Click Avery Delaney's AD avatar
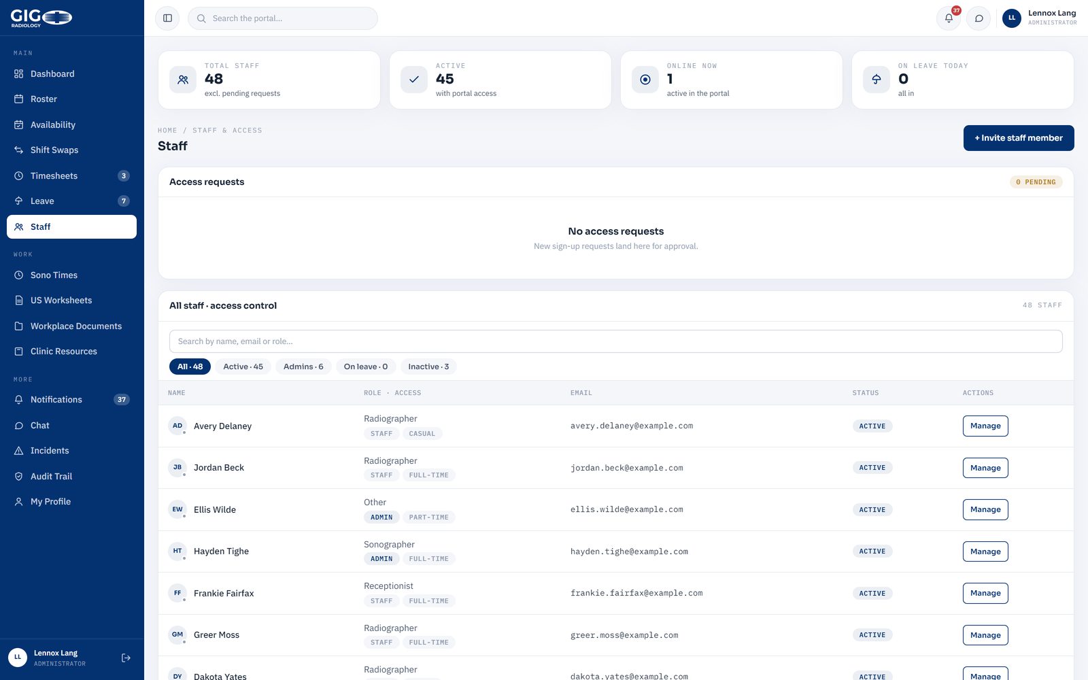The height and width of the screenshot is (680, 1088). pos(177,426)
